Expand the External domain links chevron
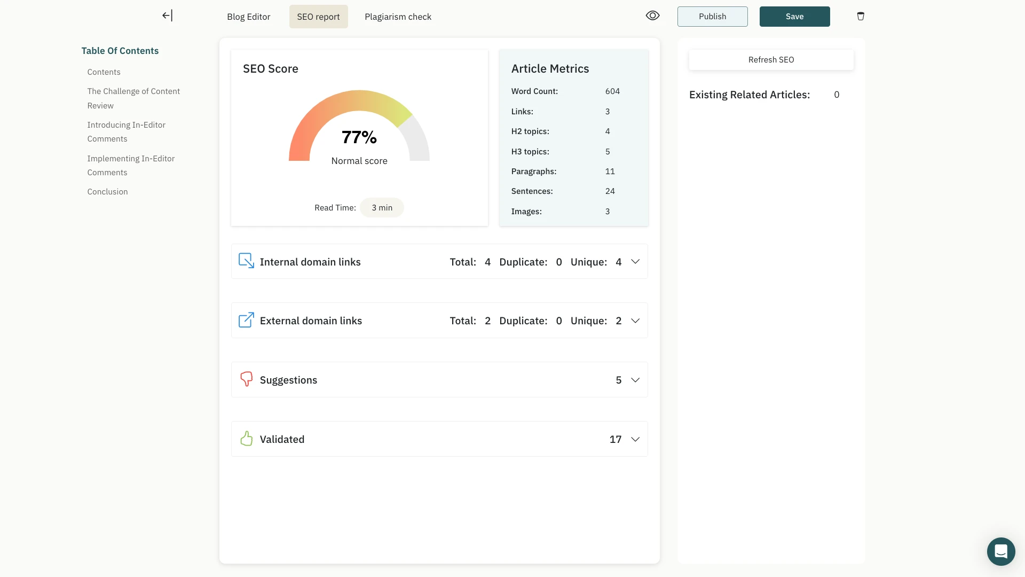This screenshot has width=1025, height=577. 635,321
